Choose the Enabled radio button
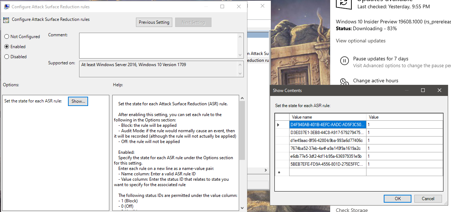 pyautogui.click(x=7, y=47)
